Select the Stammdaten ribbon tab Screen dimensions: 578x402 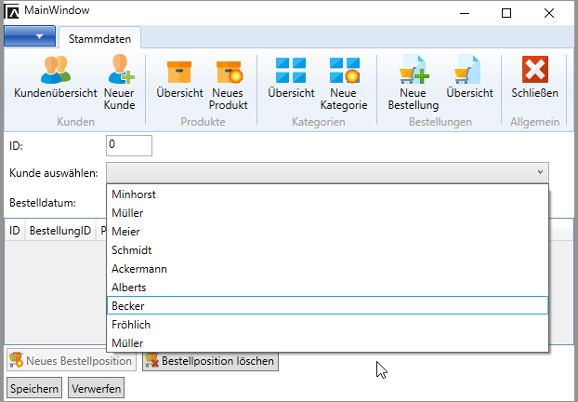click(99, 38)
